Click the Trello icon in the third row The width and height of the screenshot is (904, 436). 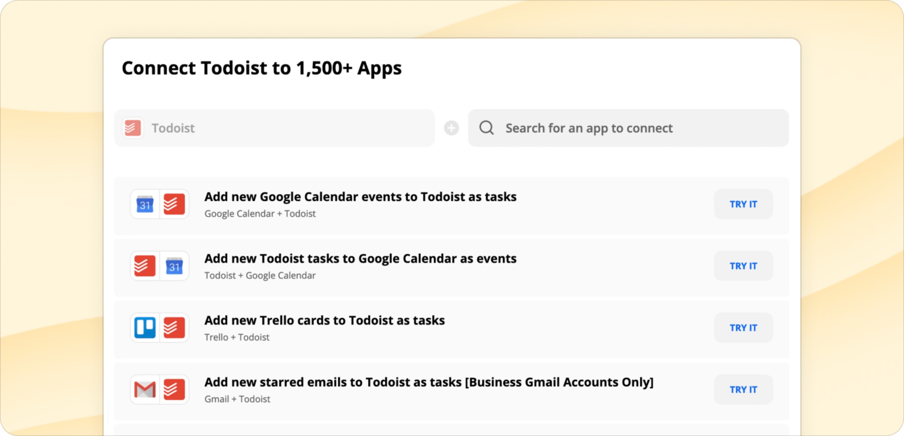point(145,327)
